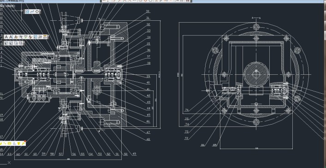Screen dimensions: 326x168
Task: Open Find and Replace text tool
Action: [x=21, y=37]
